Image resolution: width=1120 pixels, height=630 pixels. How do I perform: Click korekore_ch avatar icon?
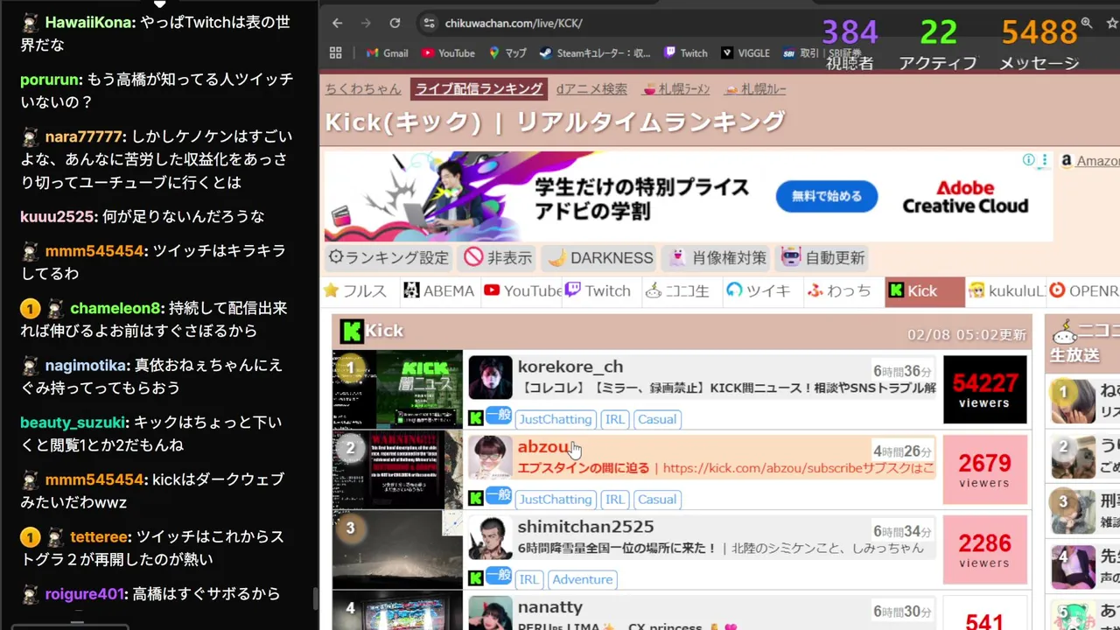point(490,378)
